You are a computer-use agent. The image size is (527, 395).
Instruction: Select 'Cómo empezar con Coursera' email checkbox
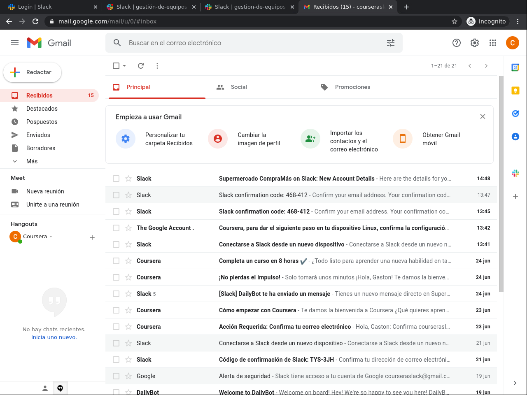(116, 310)
